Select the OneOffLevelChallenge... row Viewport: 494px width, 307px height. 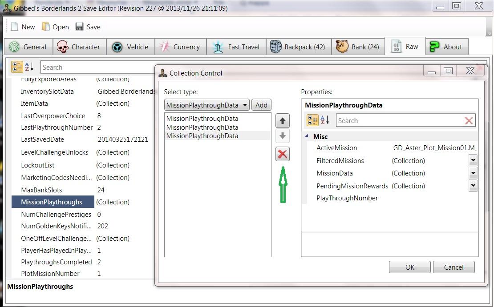(x=83, y=239)
